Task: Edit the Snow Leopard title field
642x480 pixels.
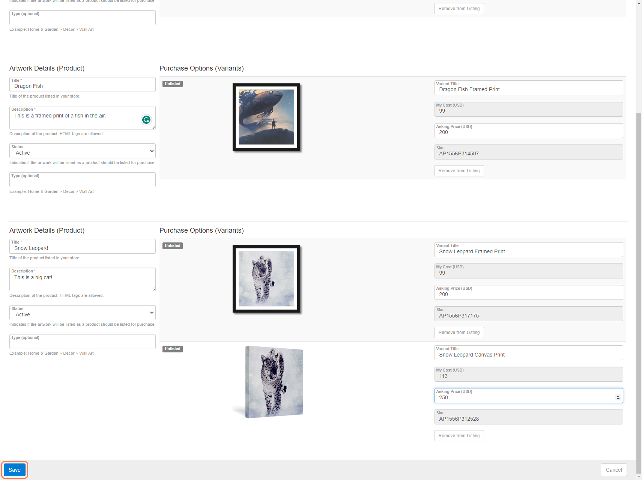Action: click(83, 246)
